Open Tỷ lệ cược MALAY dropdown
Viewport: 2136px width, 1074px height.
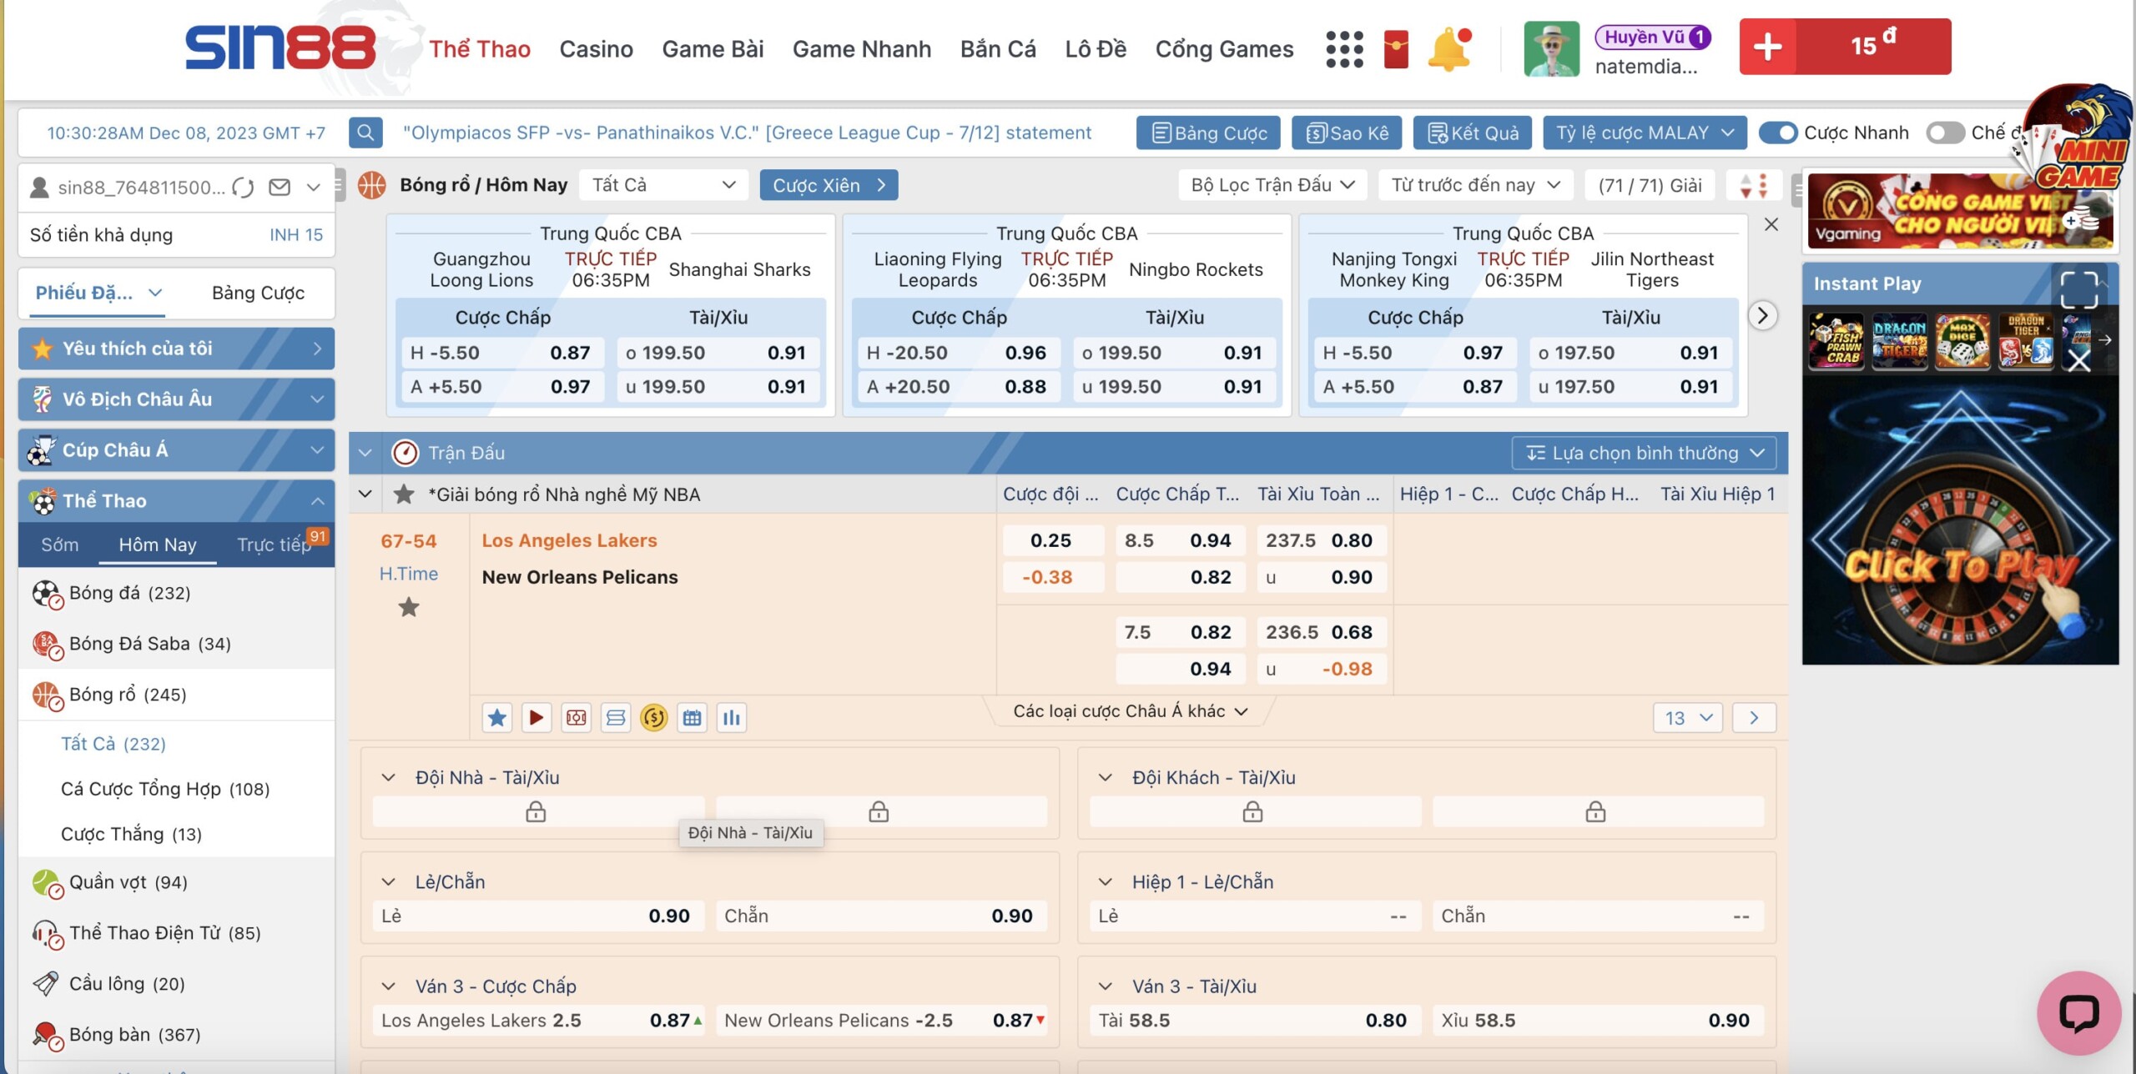coord(1645,133)
